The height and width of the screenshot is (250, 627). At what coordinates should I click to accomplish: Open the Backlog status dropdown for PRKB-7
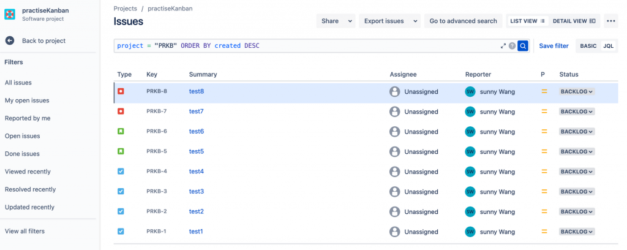point(577,112)
